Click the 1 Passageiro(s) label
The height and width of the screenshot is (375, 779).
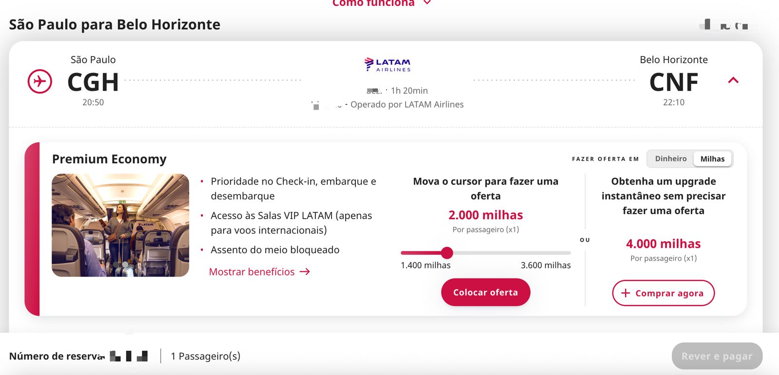pyautogui.click(x=205, y=356)
